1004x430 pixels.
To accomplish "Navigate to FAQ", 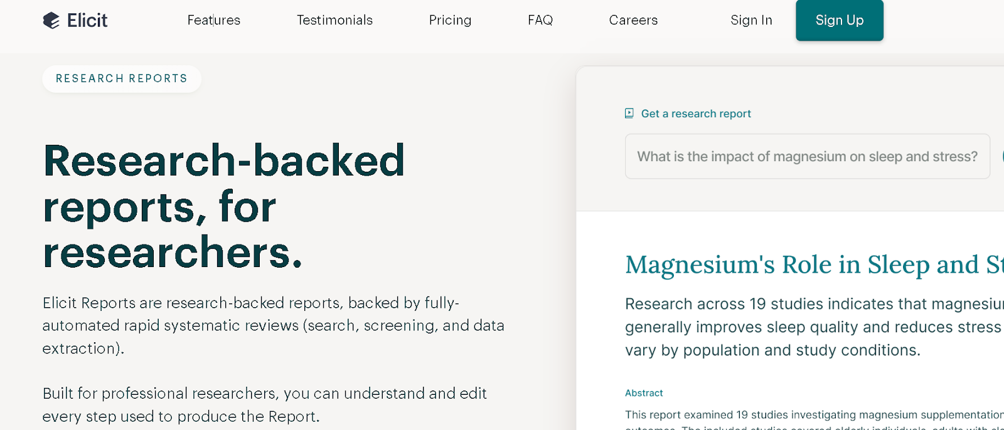I will [x=540, y=20].
